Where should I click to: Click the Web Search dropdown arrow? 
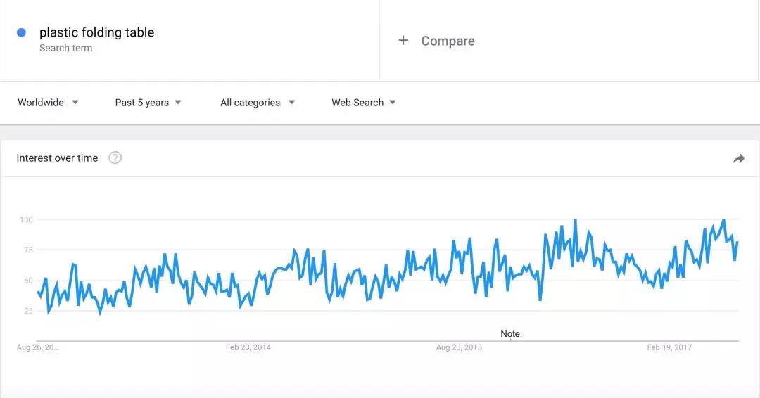393,103
